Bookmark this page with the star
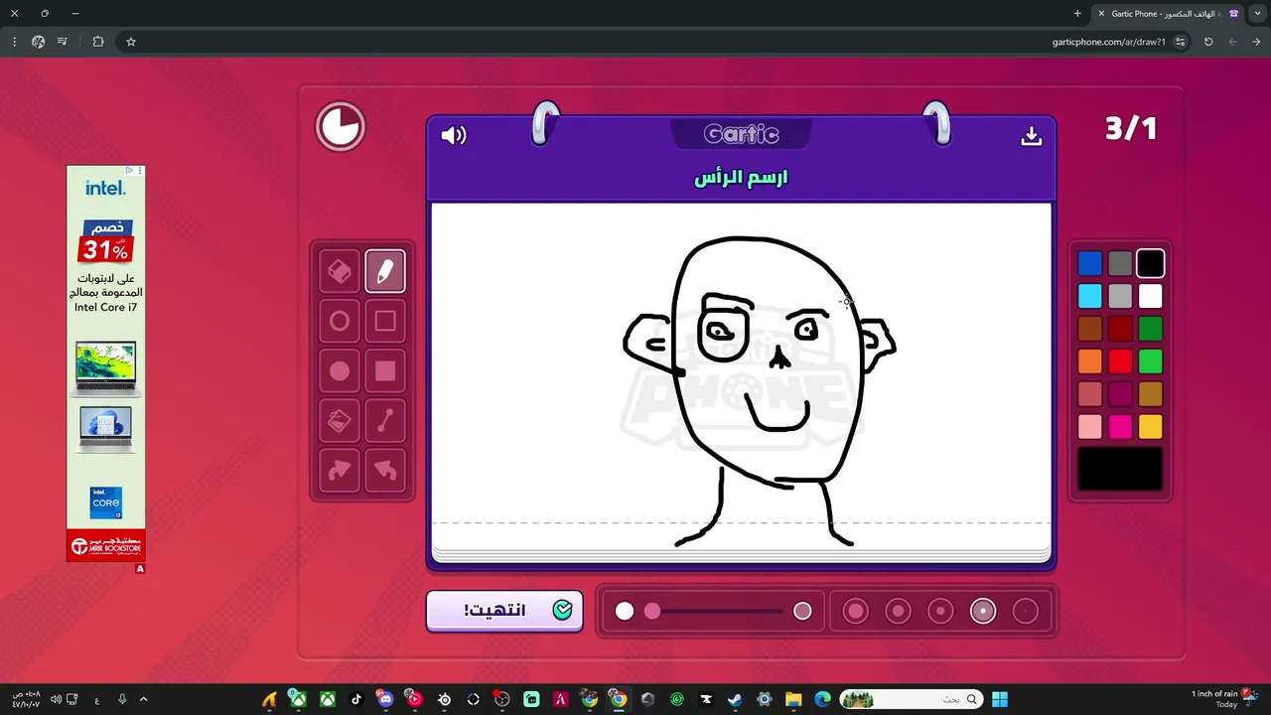 pos(130,42)
